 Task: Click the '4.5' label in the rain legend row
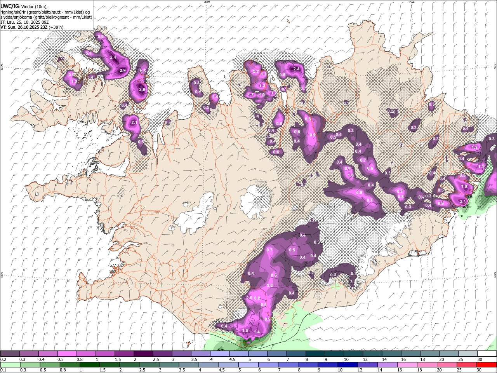tap(221, 370)
